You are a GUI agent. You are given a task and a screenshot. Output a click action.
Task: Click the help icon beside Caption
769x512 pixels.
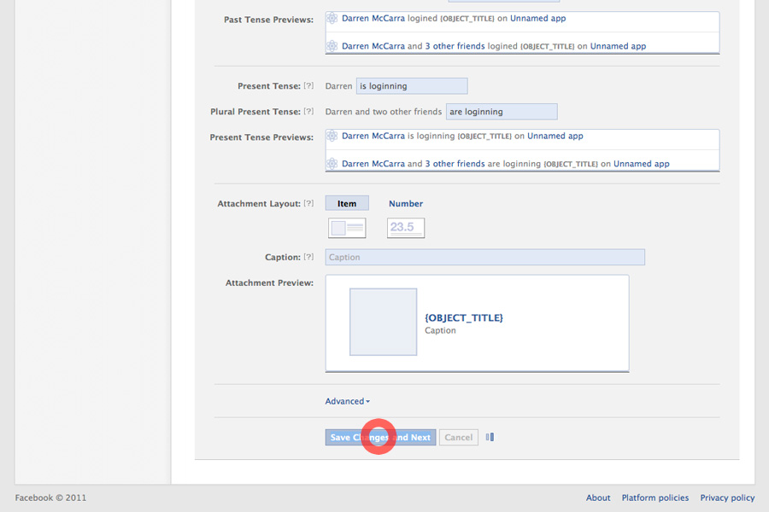click(x=308, y=257)
